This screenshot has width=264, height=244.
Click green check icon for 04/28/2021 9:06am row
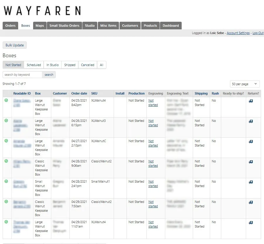pos(6,161)
